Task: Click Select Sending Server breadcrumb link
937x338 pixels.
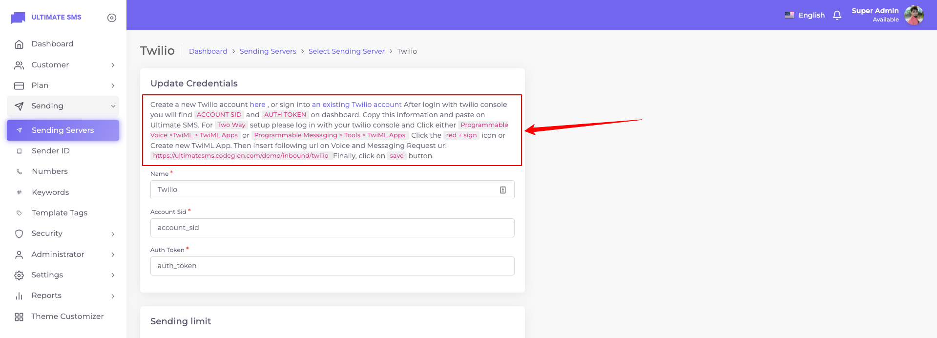Action: point(346,51)
